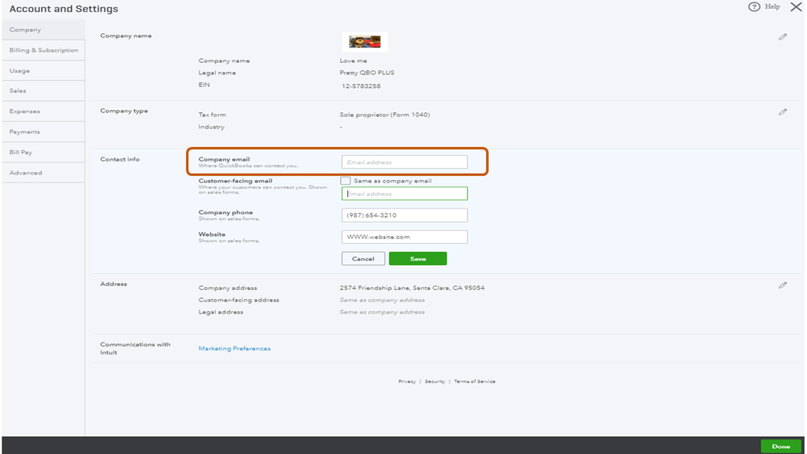Check 'Same as company email' checkbox
Image resolution: width=807 pixels, height=454 pixels.
(346, 181)
